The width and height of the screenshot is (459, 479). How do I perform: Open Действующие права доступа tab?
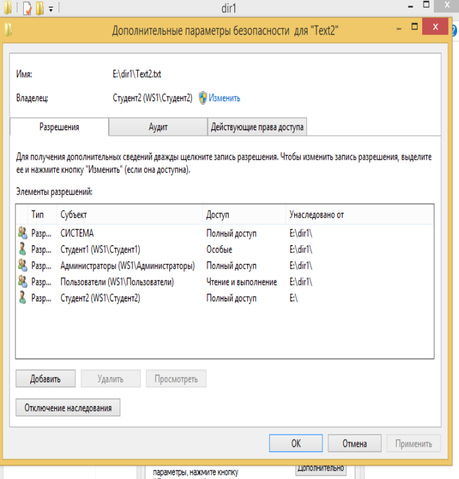[257, 127]
